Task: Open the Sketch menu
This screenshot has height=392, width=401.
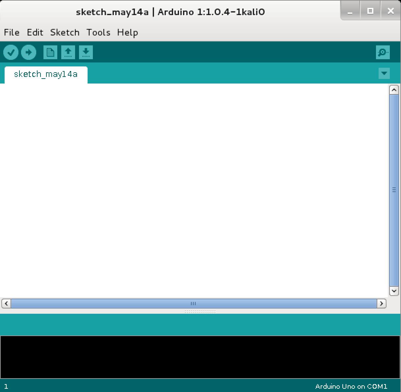Action: click(x=65, y=32)
